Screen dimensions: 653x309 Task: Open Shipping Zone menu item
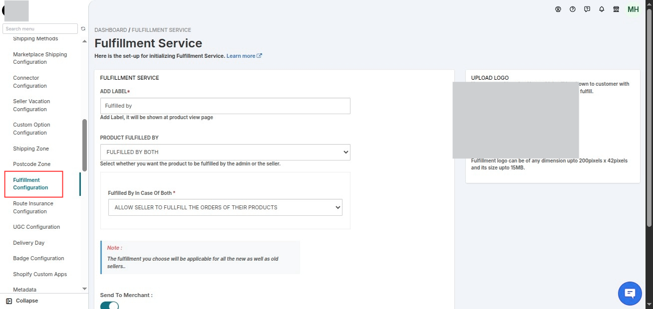(31, 149)
